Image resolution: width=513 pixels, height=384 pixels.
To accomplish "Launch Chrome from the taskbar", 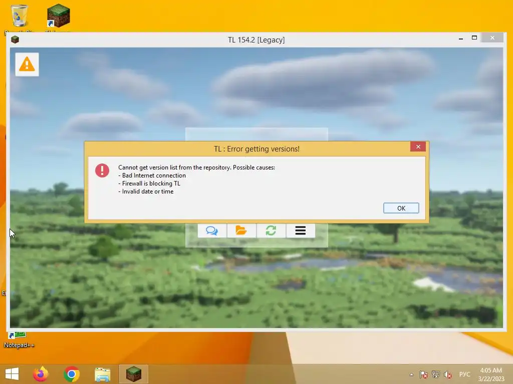I will coord(71,374).
